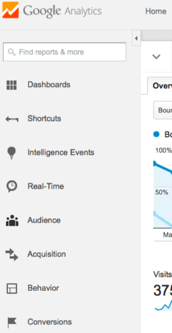Viewport: 172px width, 333px height.
Task: Expand the chevron dropdown above Overview
Action: (x=156, y=56)
